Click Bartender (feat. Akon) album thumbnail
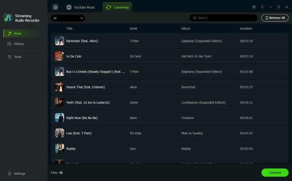 click(x=59, y=41)
